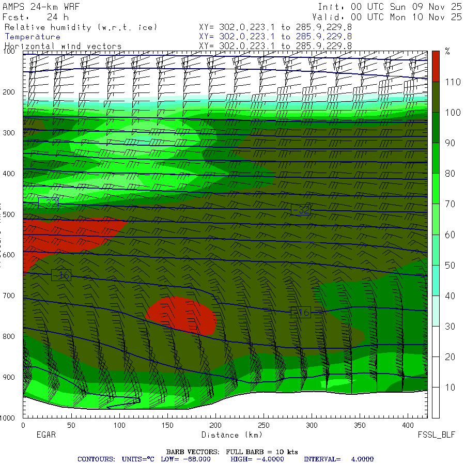Click the blue XY coordinates line
This screenshot has width=465, height=465.
click(x=275, y=37)
